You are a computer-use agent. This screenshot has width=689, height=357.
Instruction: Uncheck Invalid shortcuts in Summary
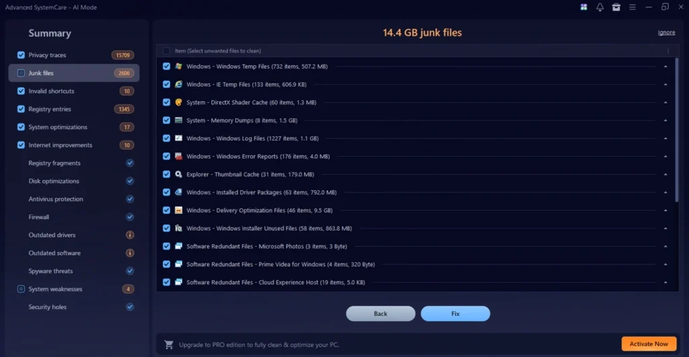click(21, 91)
